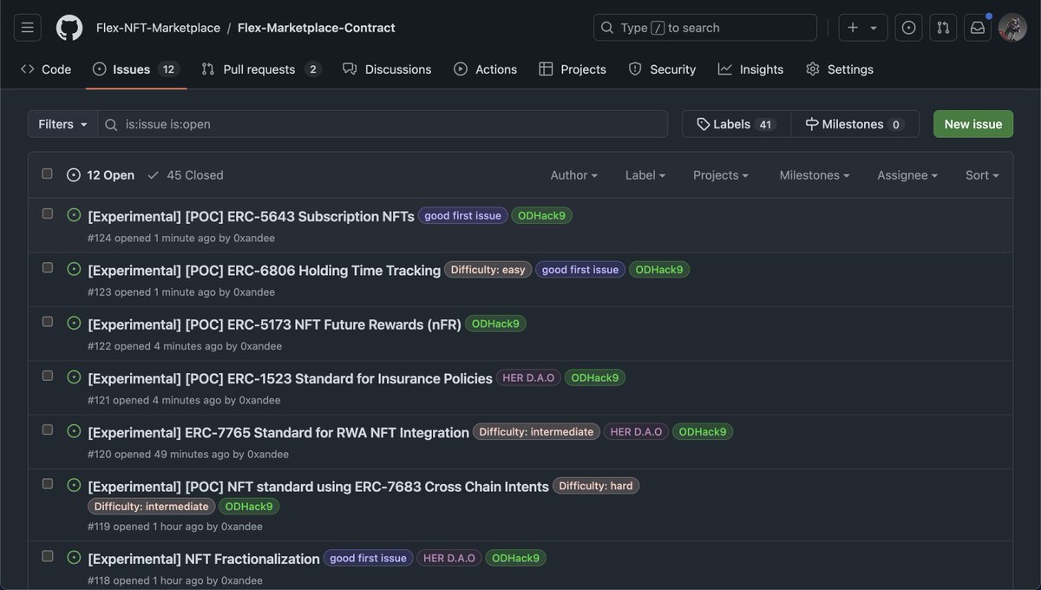Open issue NFT Fractionalization
This screenshot has width=1041, height=590.
[x=204, y=559]
